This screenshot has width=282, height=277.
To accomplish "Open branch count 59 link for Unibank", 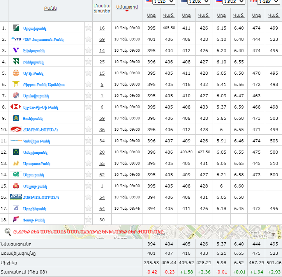I will coord(102,118).
